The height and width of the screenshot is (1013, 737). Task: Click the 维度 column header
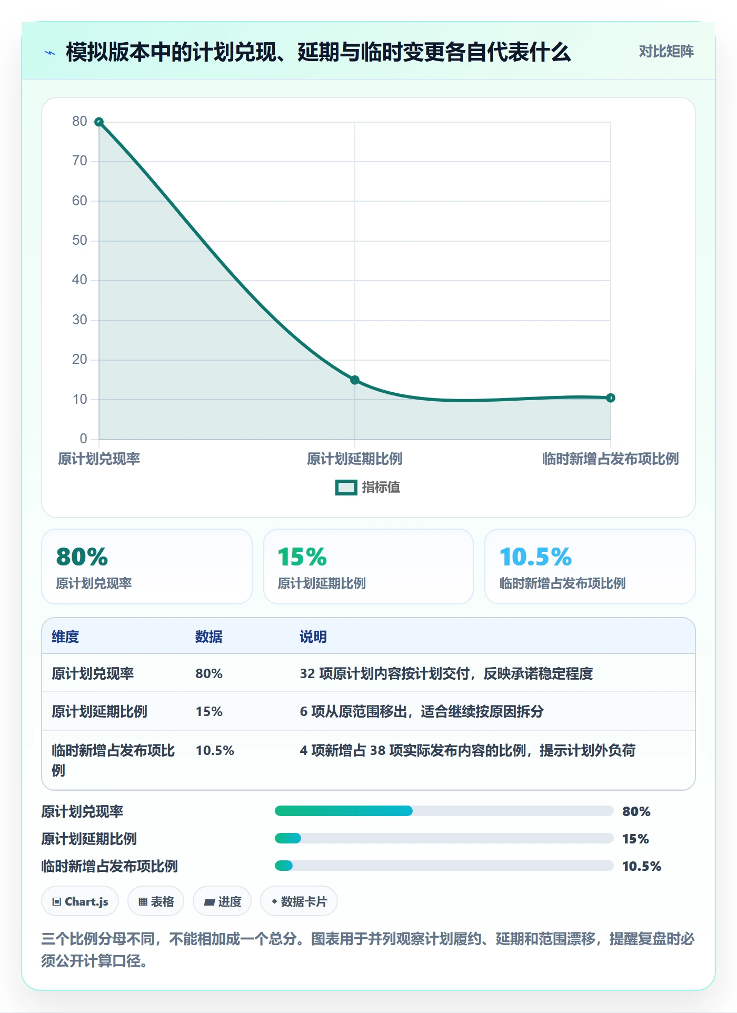tap(65, 637)
